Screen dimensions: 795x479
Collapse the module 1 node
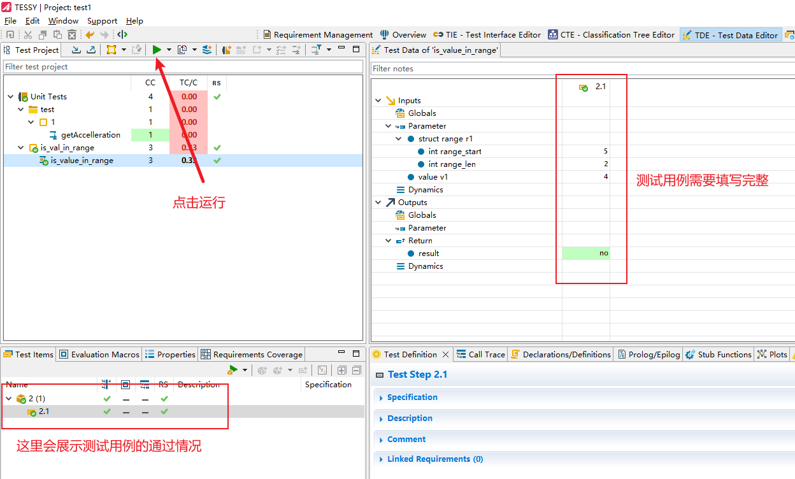tap(31, 122)
